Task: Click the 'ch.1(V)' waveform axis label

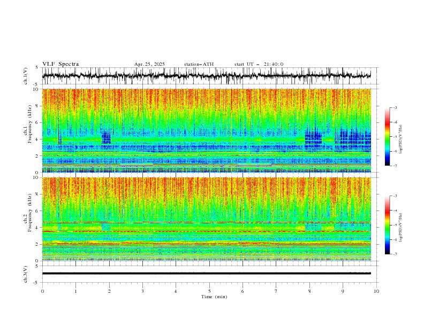Action: (x=26, y=76)
